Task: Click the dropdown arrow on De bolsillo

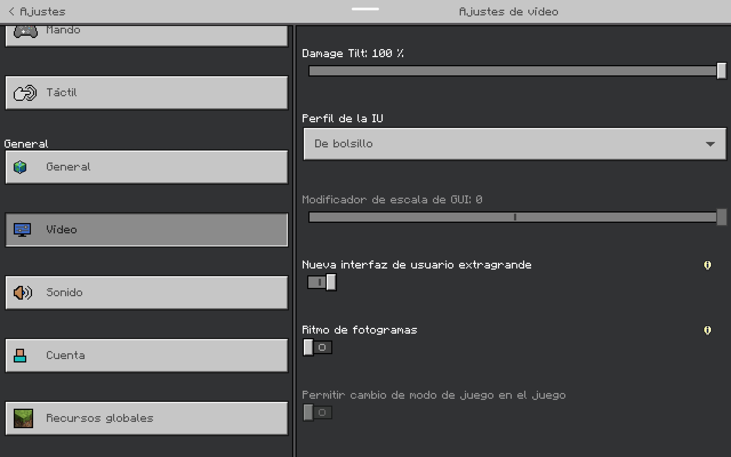Action: [x=710, y=144]
